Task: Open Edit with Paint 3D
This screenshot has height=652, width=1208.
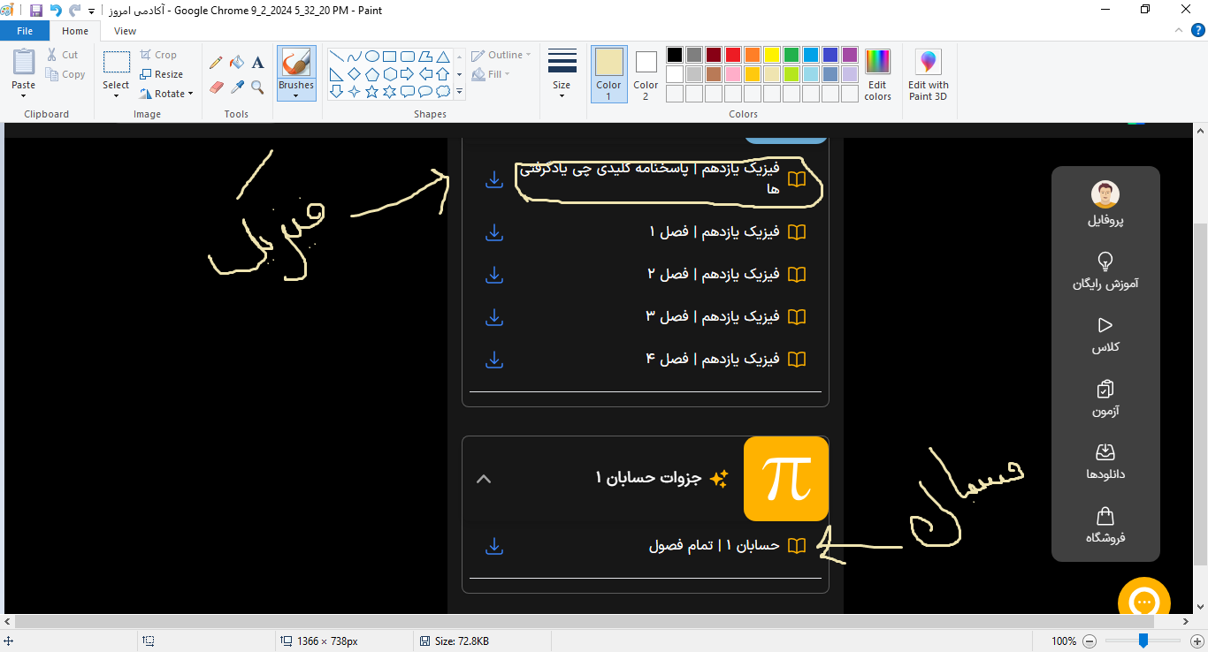Action: [x=928, y=75]
